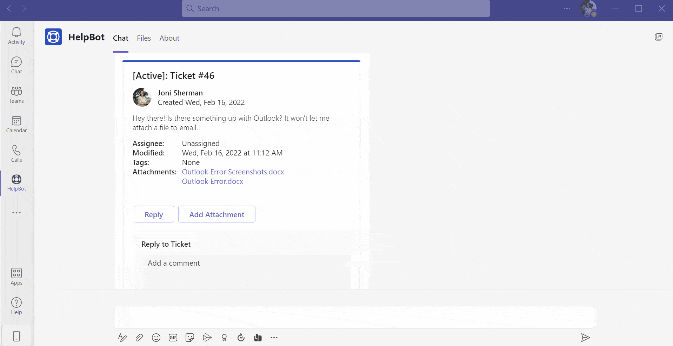Image resolution: width=673 pixels, height=346 pixels.
Task: Click the Joni Sherman name
Action: (x=180, y=93)
